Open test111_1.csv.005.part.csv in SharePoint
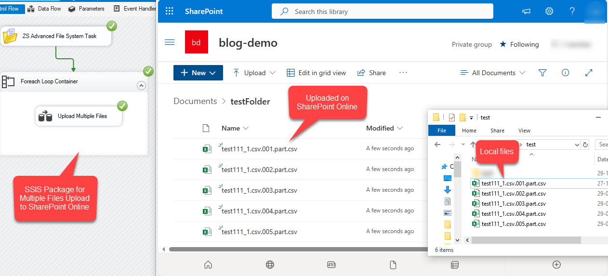Screen dimensions: 608x276 [x=259, y=232]
